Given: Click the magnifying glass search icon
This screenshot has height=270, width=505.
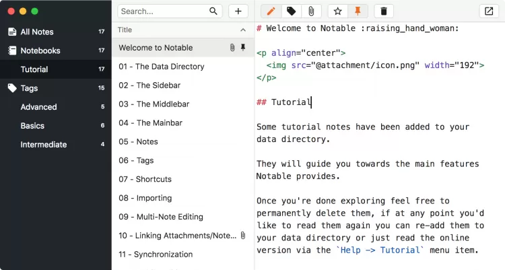Looking at the screenshot, I should tap(213, 11).
